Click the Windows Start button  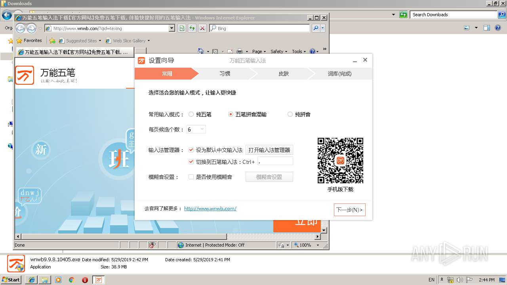(x=11, y=279)
